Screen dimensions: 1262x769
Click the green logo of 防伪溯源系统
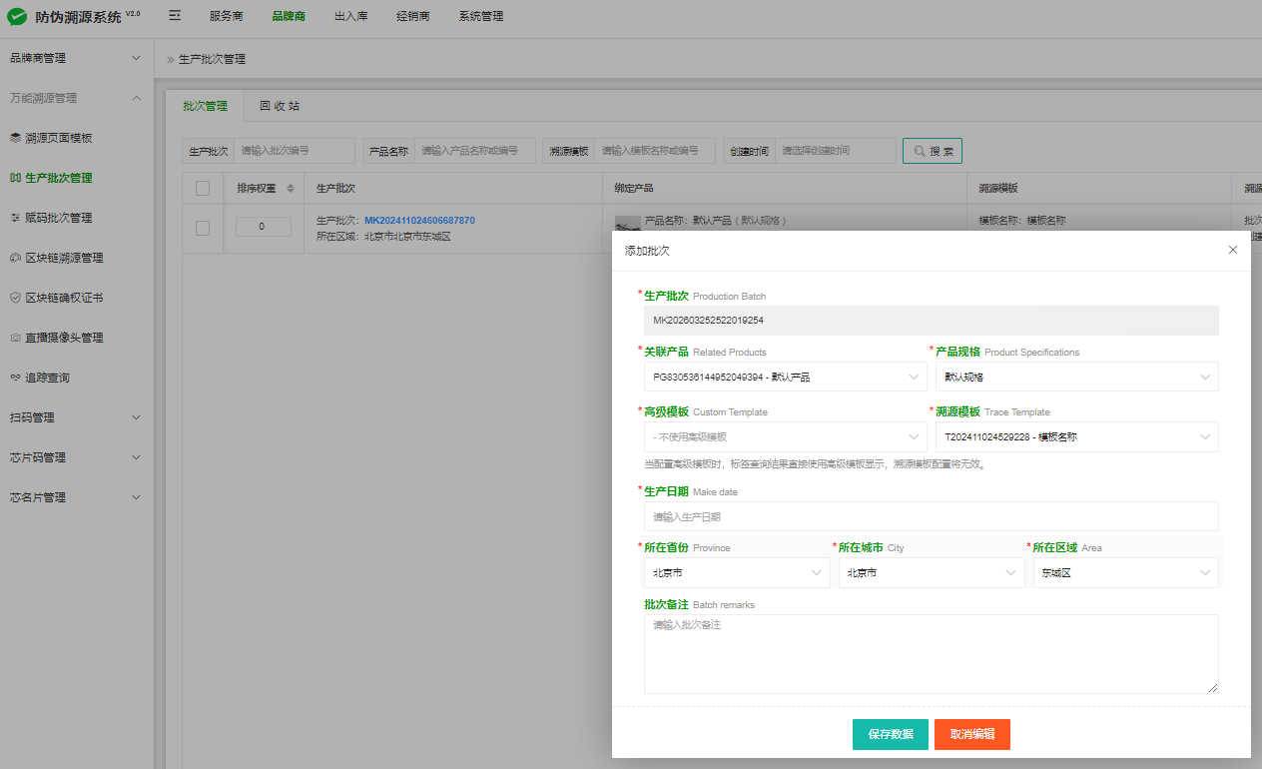point(17,17)
